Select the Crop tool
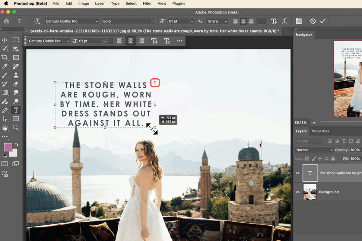 click(5, 57)
